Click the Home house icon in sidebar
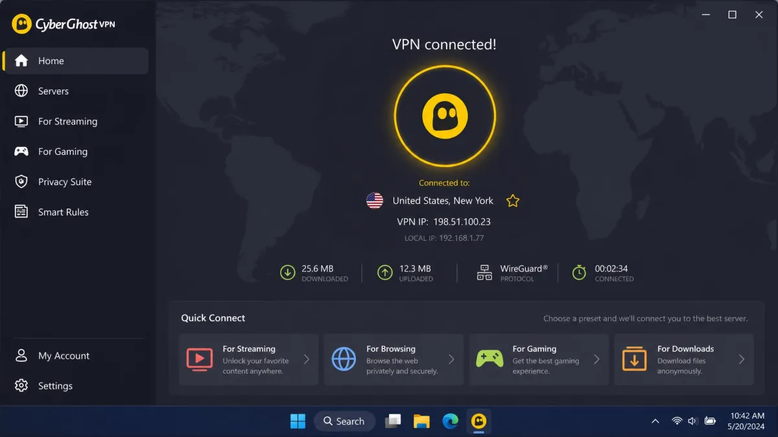 (x=21, y=61)
